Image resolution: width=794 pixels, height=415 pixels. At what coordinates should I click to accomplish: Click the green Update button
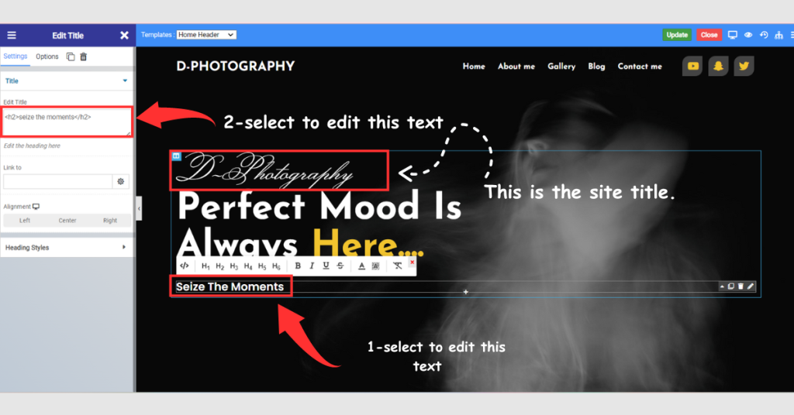pos(677,35)
